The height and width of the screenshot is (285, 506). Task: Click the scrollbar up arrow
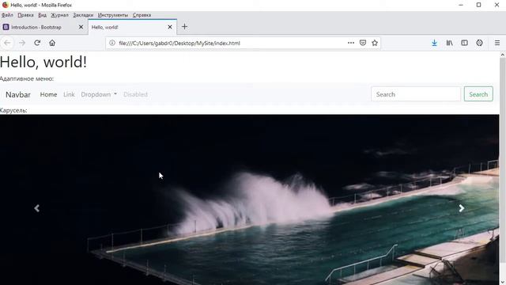click(503, 55)
